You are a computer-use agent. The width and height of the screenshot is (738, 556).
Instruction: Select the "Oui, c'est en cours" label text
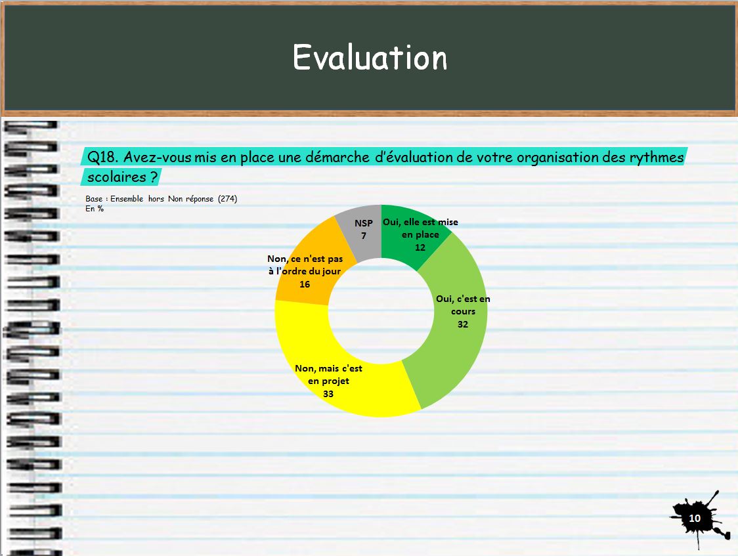point(463,305)
